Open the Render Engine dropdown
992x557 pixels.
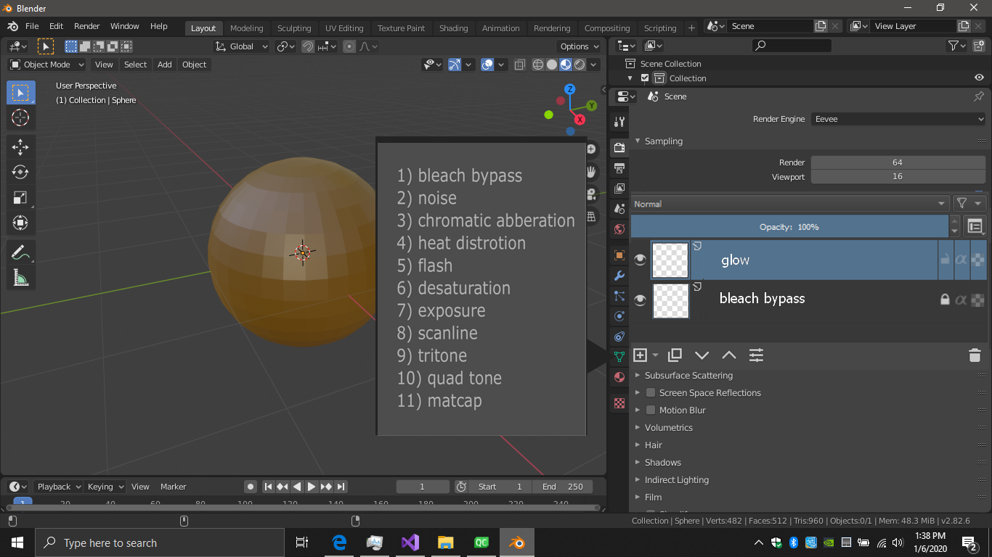898,119
